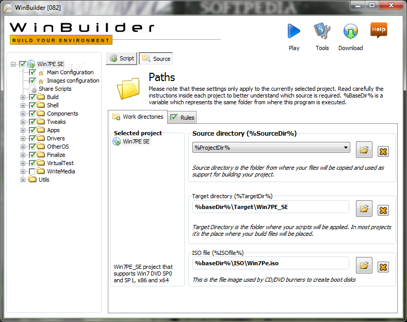The image size is (407, 322).
Task: Browse for the Target directory folder
Action: (x=364, y=208)
